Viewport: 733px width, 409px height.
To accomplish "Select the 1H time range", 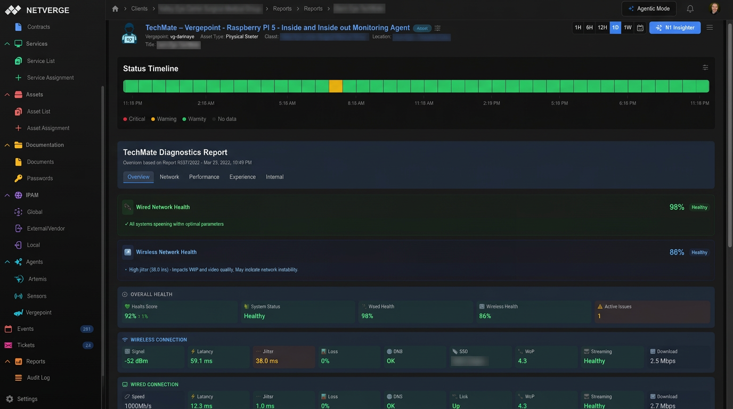I will click(577, 28).
